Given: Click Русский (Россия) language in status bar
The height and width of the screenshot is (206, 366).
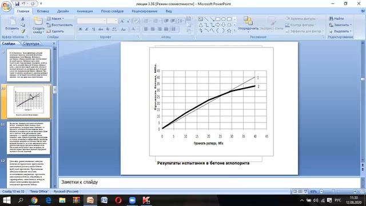Looking at the screenshot, I should pos(66,192).
